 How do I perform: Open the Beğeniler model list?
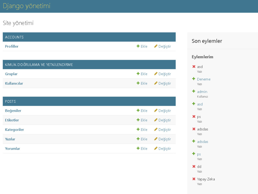click(13, 111)
